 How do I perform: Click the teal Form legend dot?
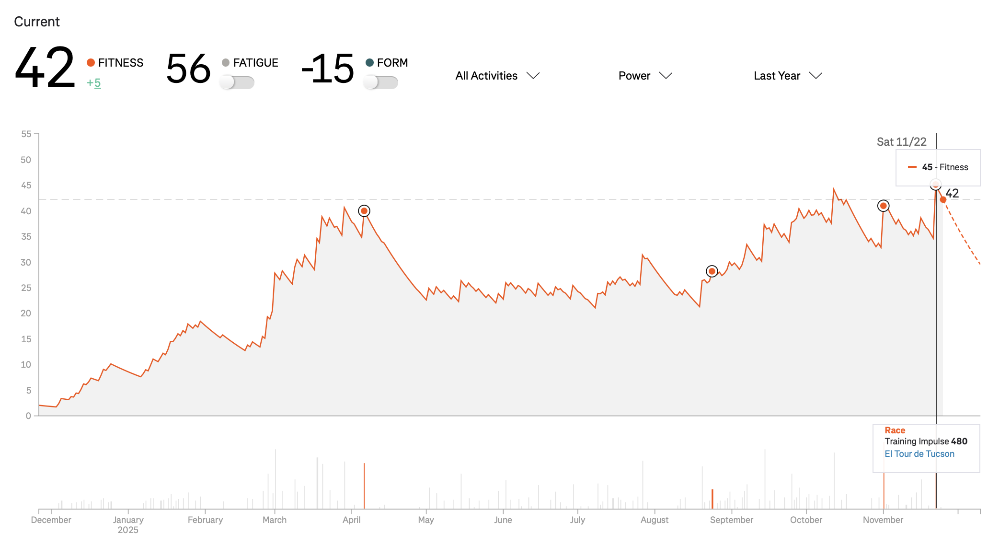coord(369,63)
